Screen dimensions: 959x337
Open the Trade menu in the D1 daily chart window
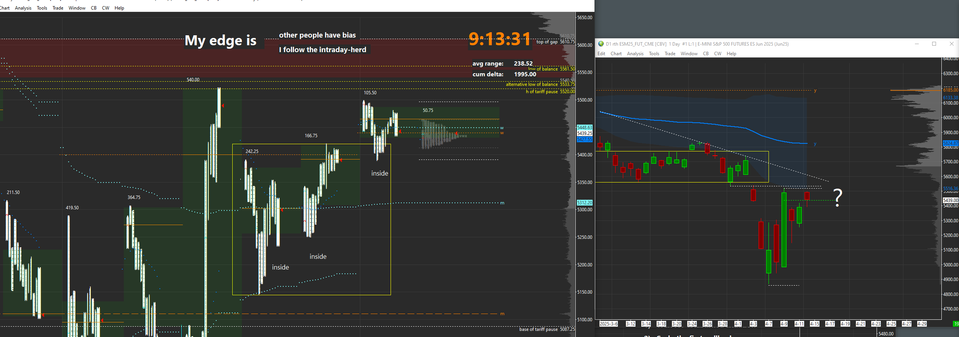[670, 54]
